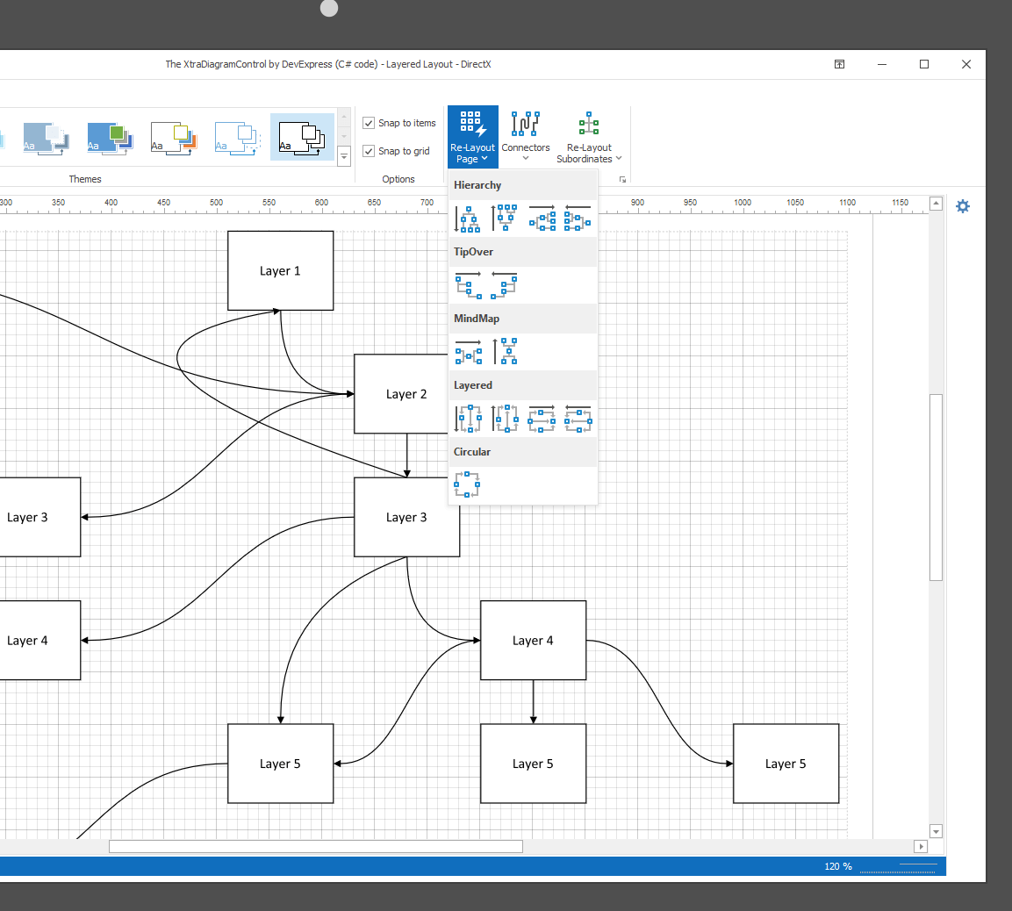
Task: Select the light blue outline theme
Action: click(x=238, y=138)
